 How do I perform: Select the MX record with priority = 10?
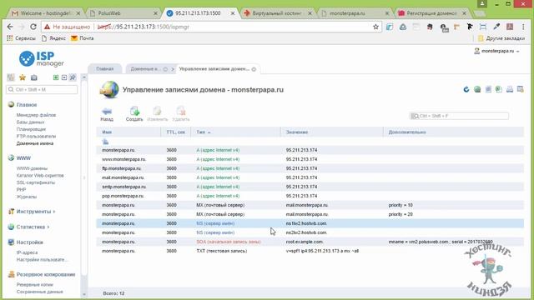pyautogui.click(x=310, y=205)
